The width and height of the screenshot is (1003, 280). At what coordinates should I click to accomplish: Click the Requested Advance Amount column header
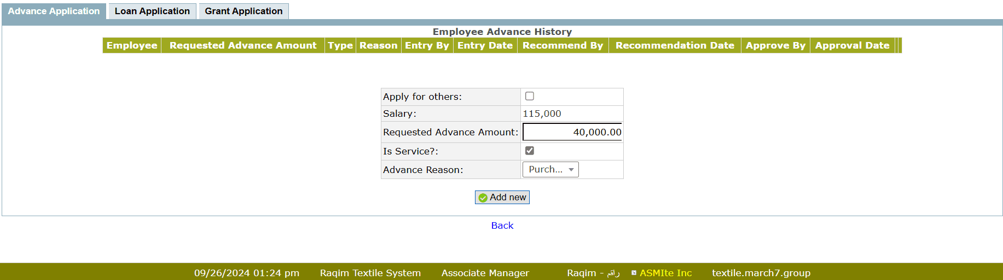243,45
